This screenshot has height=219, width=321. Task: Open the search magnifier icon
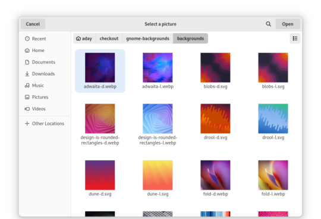(x=268, y=24)
